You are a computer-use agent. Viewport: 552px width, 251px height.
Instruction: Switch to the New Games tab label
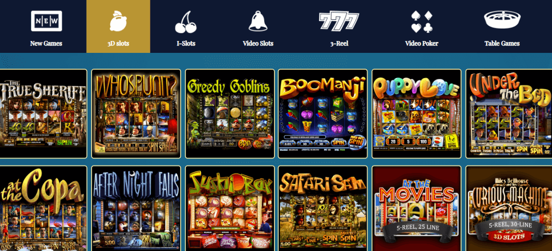tap(46, 43)
